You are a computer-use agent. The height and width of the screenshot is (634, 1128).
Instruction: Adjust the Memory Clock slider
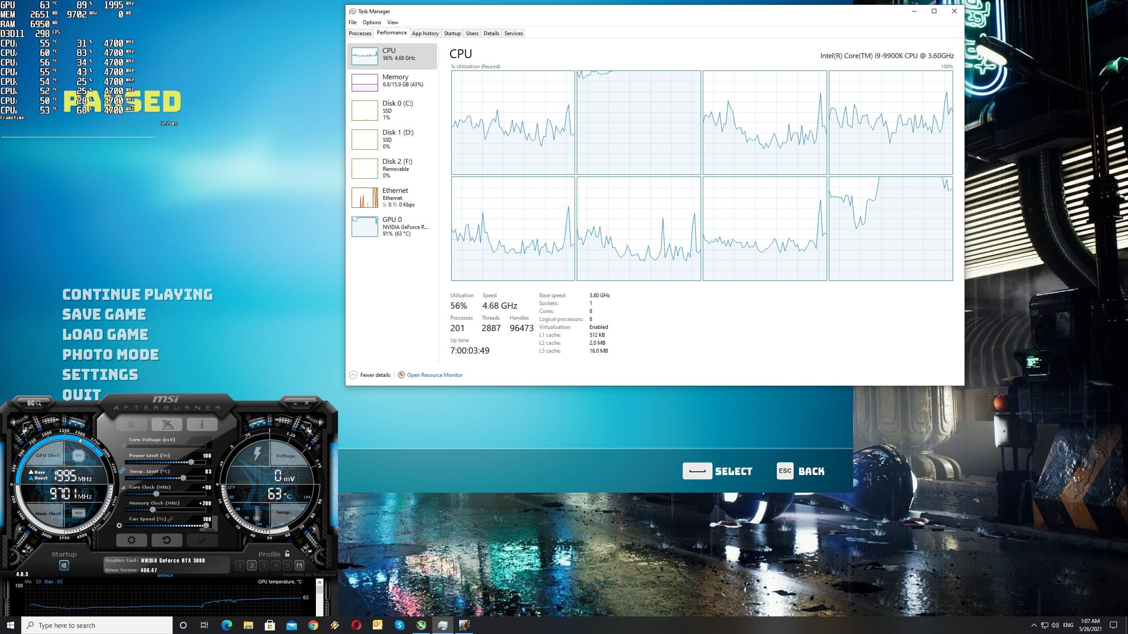click(x=153, y=510)
